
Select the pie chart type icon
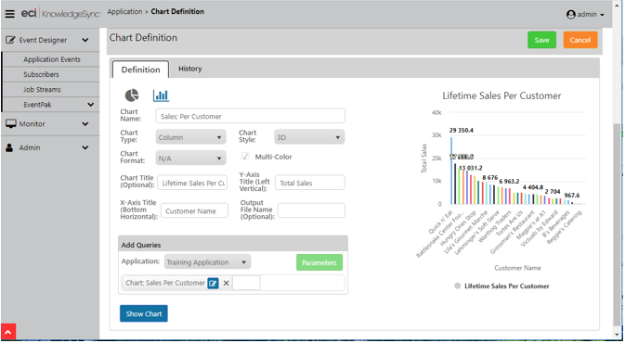132,95
